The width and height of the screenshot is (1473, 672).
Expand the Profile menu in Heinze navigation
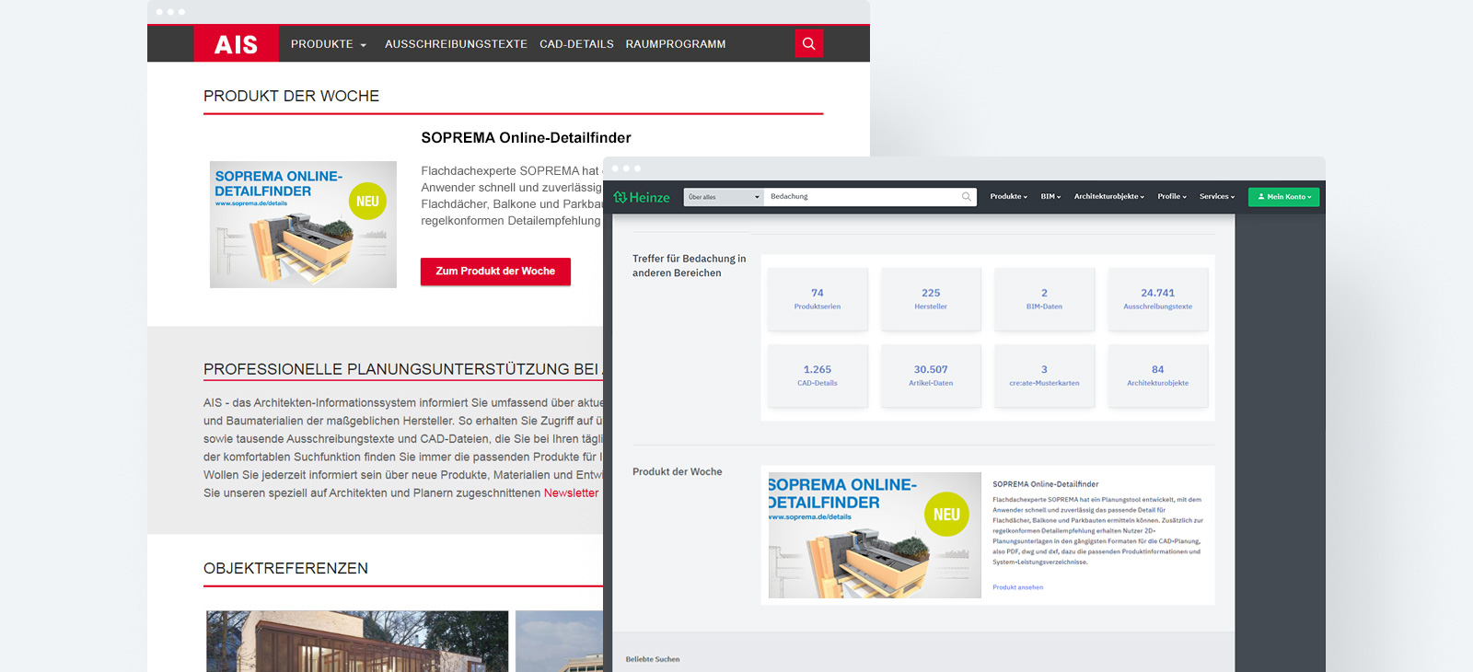coord(1172,196)
